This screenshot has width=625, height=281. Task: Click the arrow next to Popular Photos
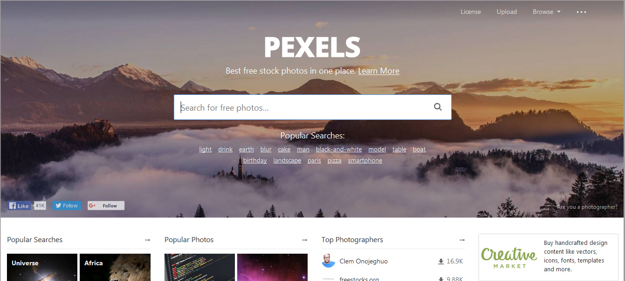[x=304, y=240]
